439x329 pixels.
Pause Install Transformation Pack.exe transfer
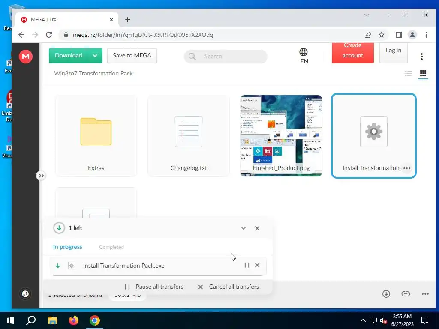(247, 265)
